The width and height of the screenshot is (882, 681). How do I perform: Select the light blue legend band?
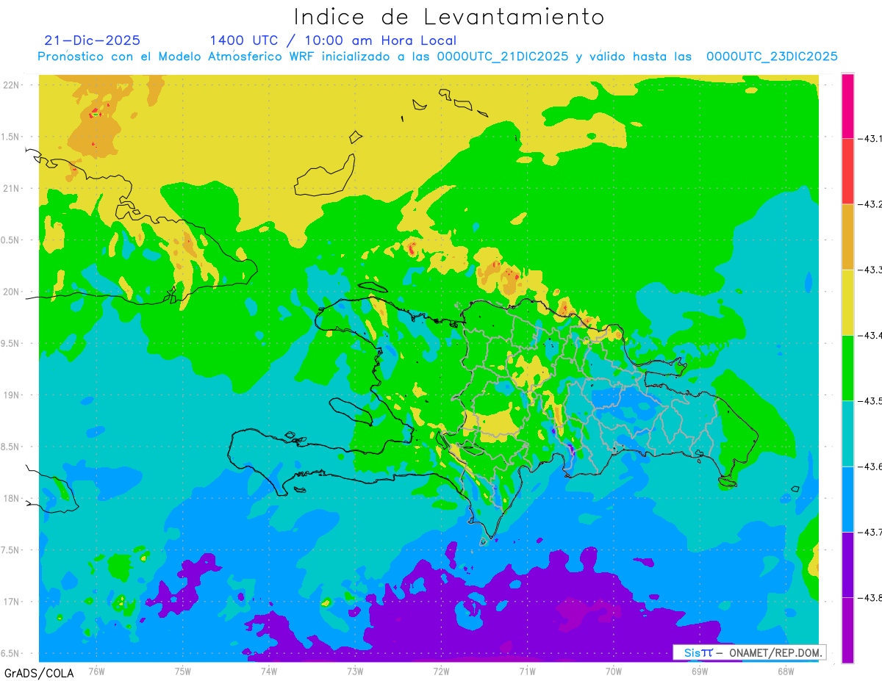[x=847, y=499]
